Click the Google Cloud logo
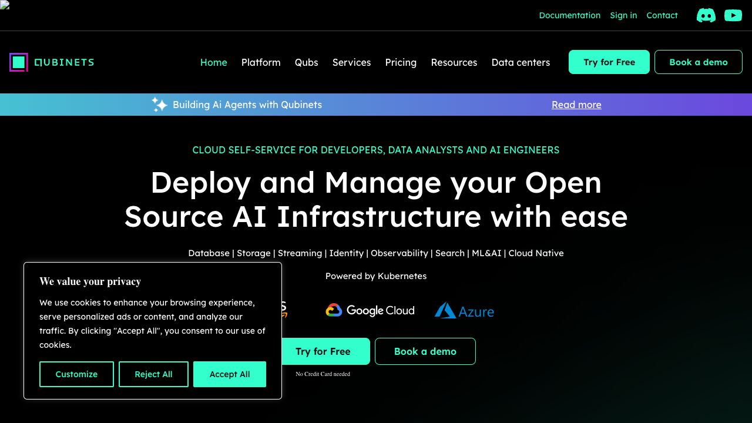 (370, 310)
